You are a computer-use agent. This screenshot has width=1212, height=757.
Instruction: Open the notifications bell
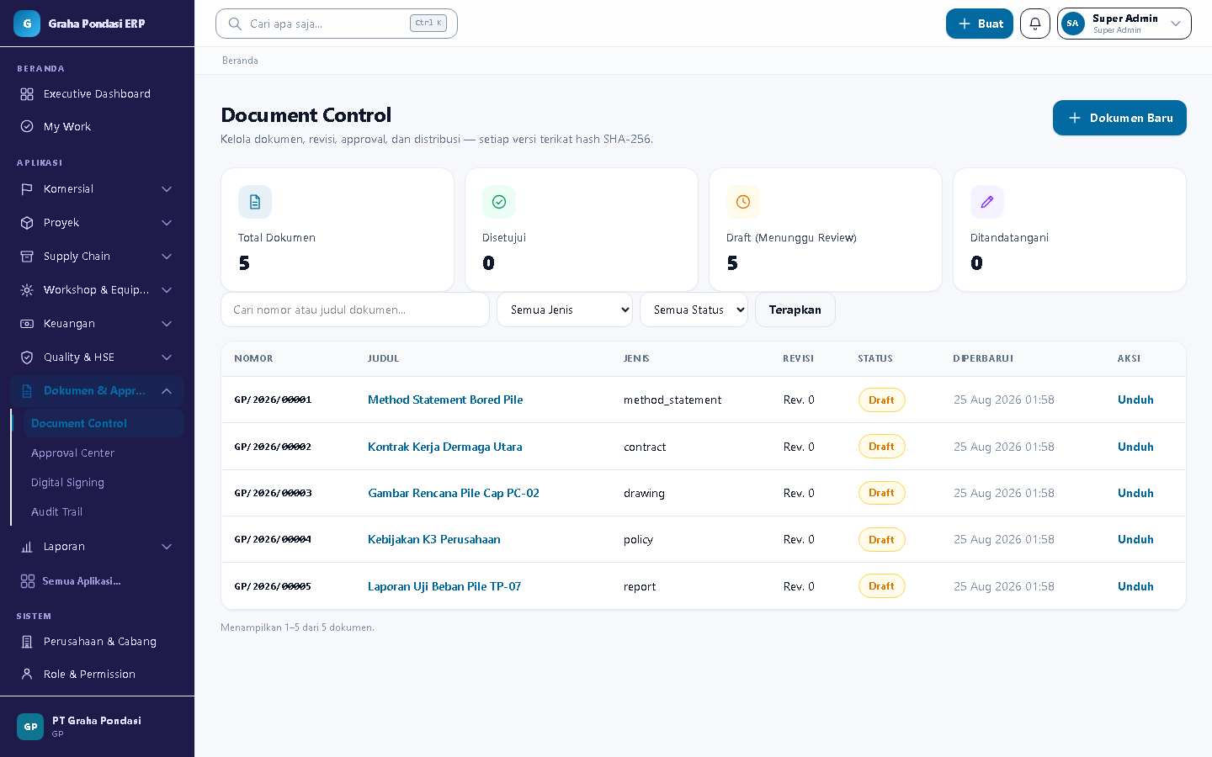pos(1035,24)
